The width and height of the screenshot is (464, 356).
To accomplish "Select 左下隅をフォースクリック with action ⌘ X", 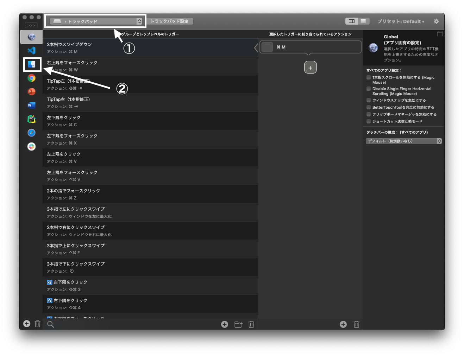I will 150,139.
